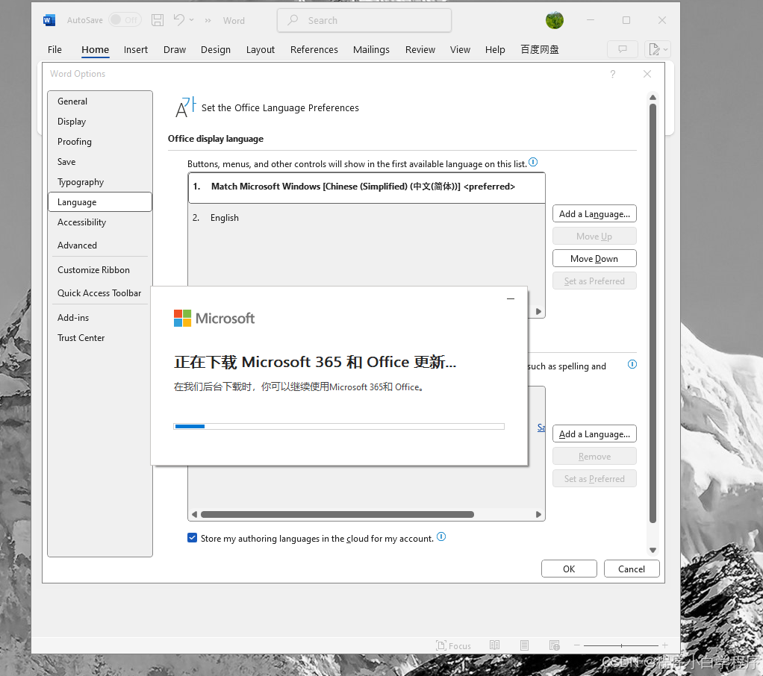
Task: Click the Office update download progress bar
Action: (x=339, y=427)
